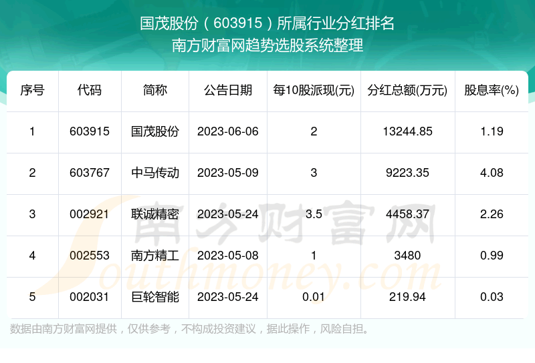Select the 公告日期 column header
535x363 pixels.
(228, 90)
